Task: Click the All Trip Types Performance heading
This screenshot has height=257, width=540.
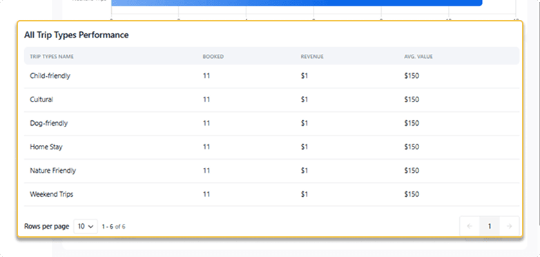Action: [x=77, y=35]
